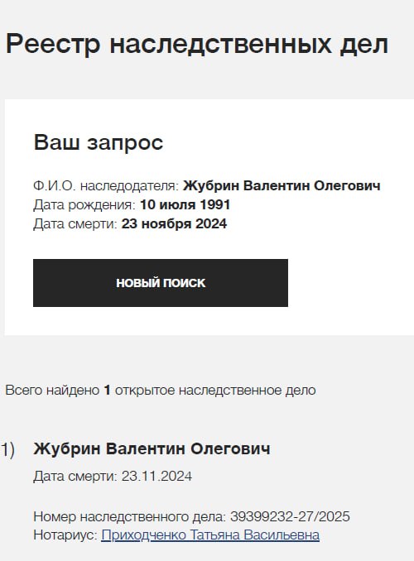Click the birth date 10 июля 1991
Screen dimensions: 414x561
pos(185,204)
